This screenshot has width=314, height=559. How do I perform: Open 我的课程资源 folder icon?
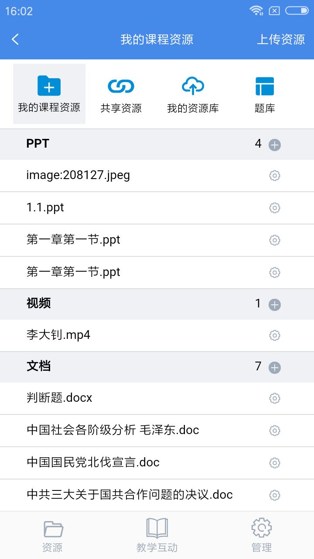click(x=49, y=86)
